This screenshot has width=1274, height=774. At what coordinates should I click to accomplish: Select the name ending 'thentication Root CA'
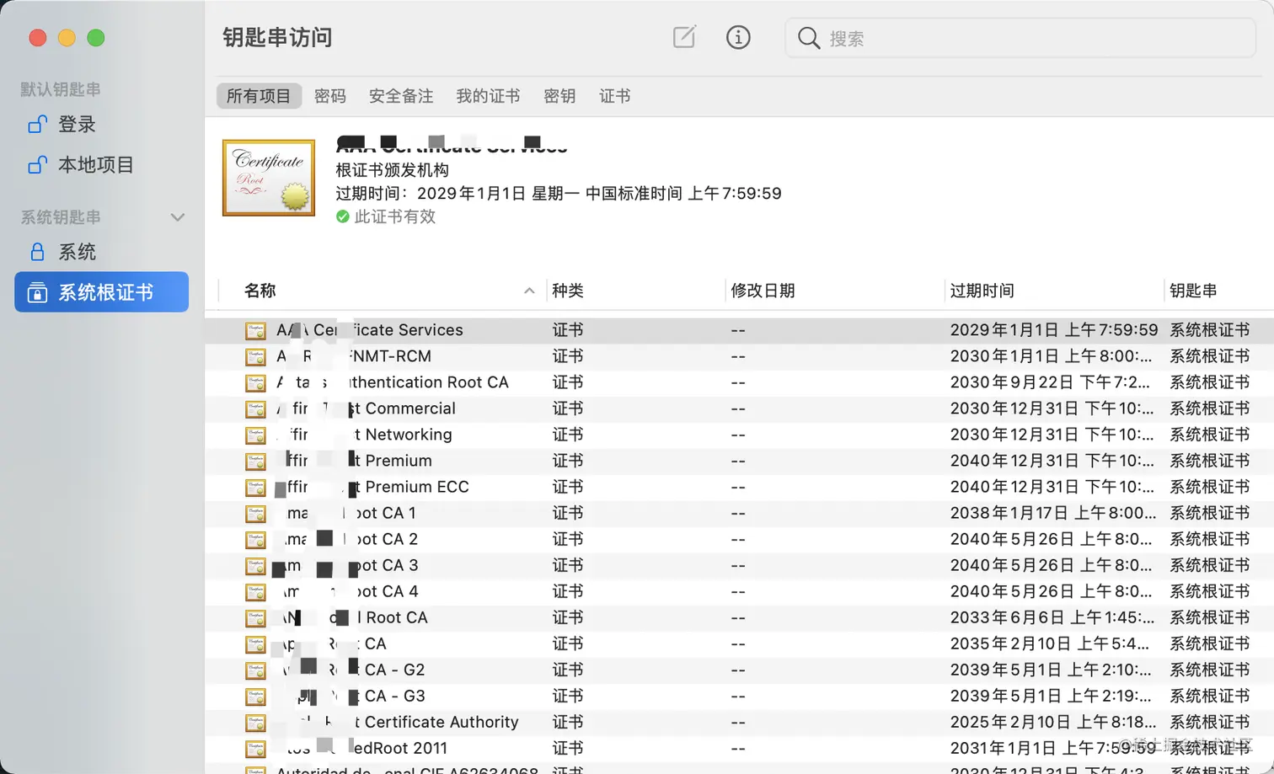pos(393,382)
